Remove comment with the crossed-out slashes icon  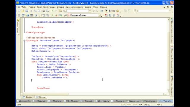pyautogui.click(x=56, y=15)
